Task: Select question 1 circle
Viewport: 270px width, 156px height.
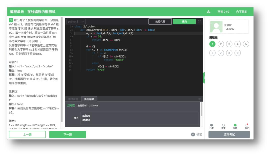Action: (x=212, y=44)
